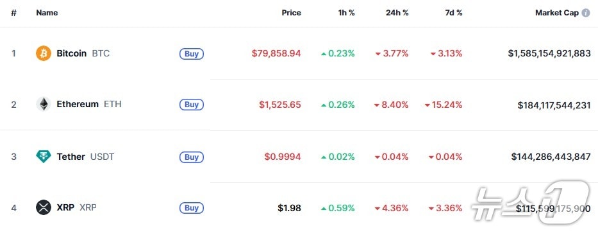Click Bitcoin price $79,858.94
The width and height of the screenshot is (598, 233).
pos(276,53)
